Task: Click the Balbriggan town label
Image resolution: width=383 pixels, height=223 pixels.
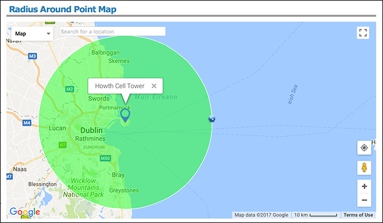Action: pyautogui.click(x=105, y=53)
